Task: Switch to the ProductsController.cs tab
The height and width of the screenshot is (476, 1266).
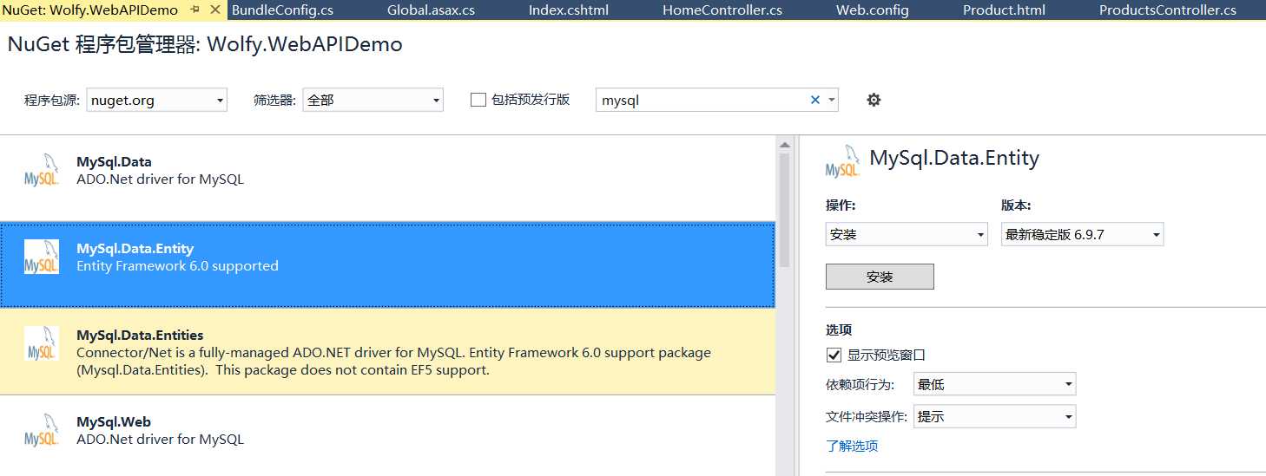Action: (1167, 10)
